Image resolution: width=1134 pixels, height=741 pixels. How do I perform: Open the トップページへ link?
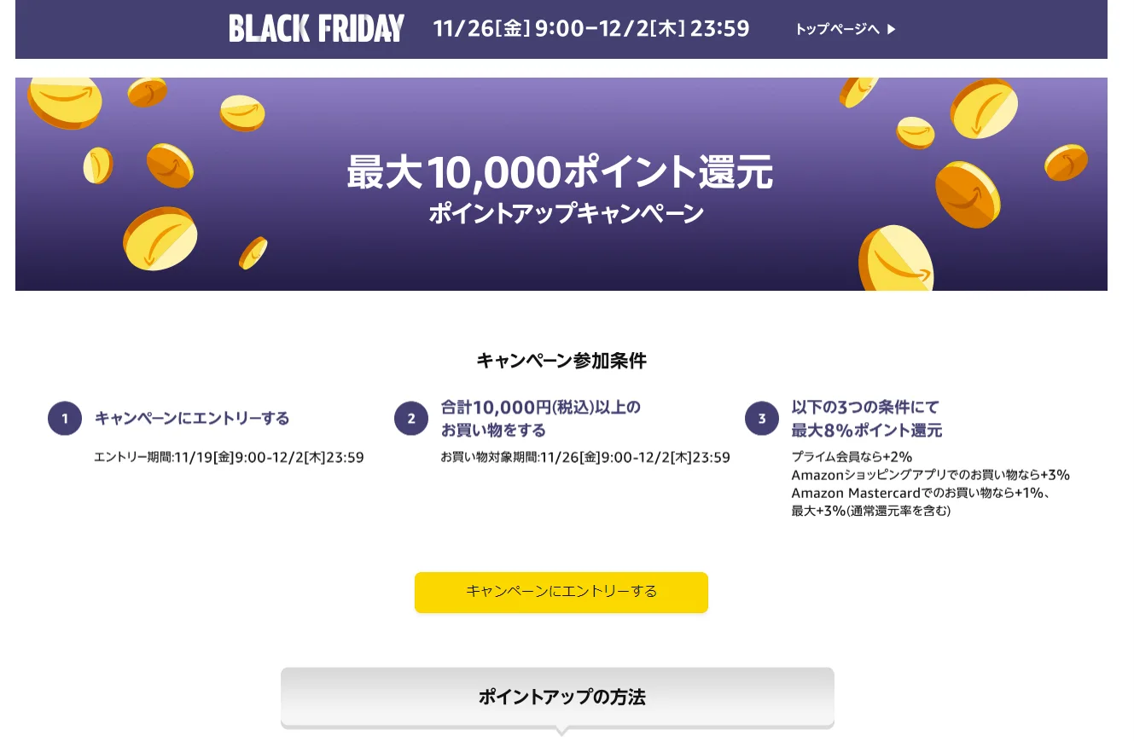837,29
